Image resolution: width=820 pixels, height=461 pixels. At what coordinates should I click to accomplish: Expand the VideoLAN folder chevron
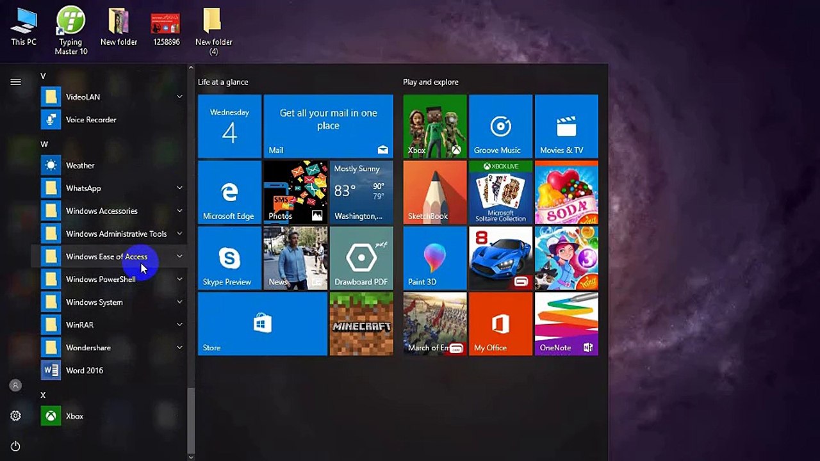pyautogui.click(x=179, y=97)
